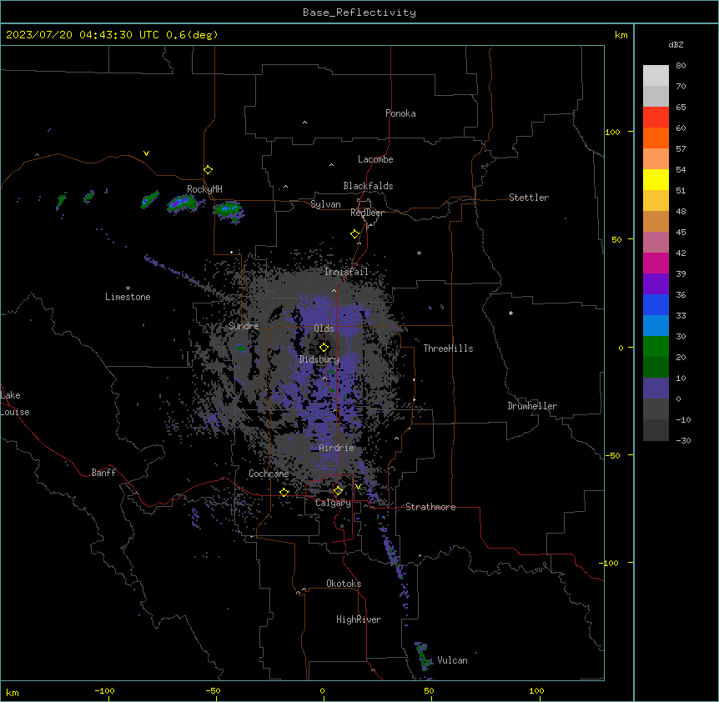This screenshot has width=719, height=702.
Task: Click the white 80 dBZ legend swatch
Action: [656, 75]
